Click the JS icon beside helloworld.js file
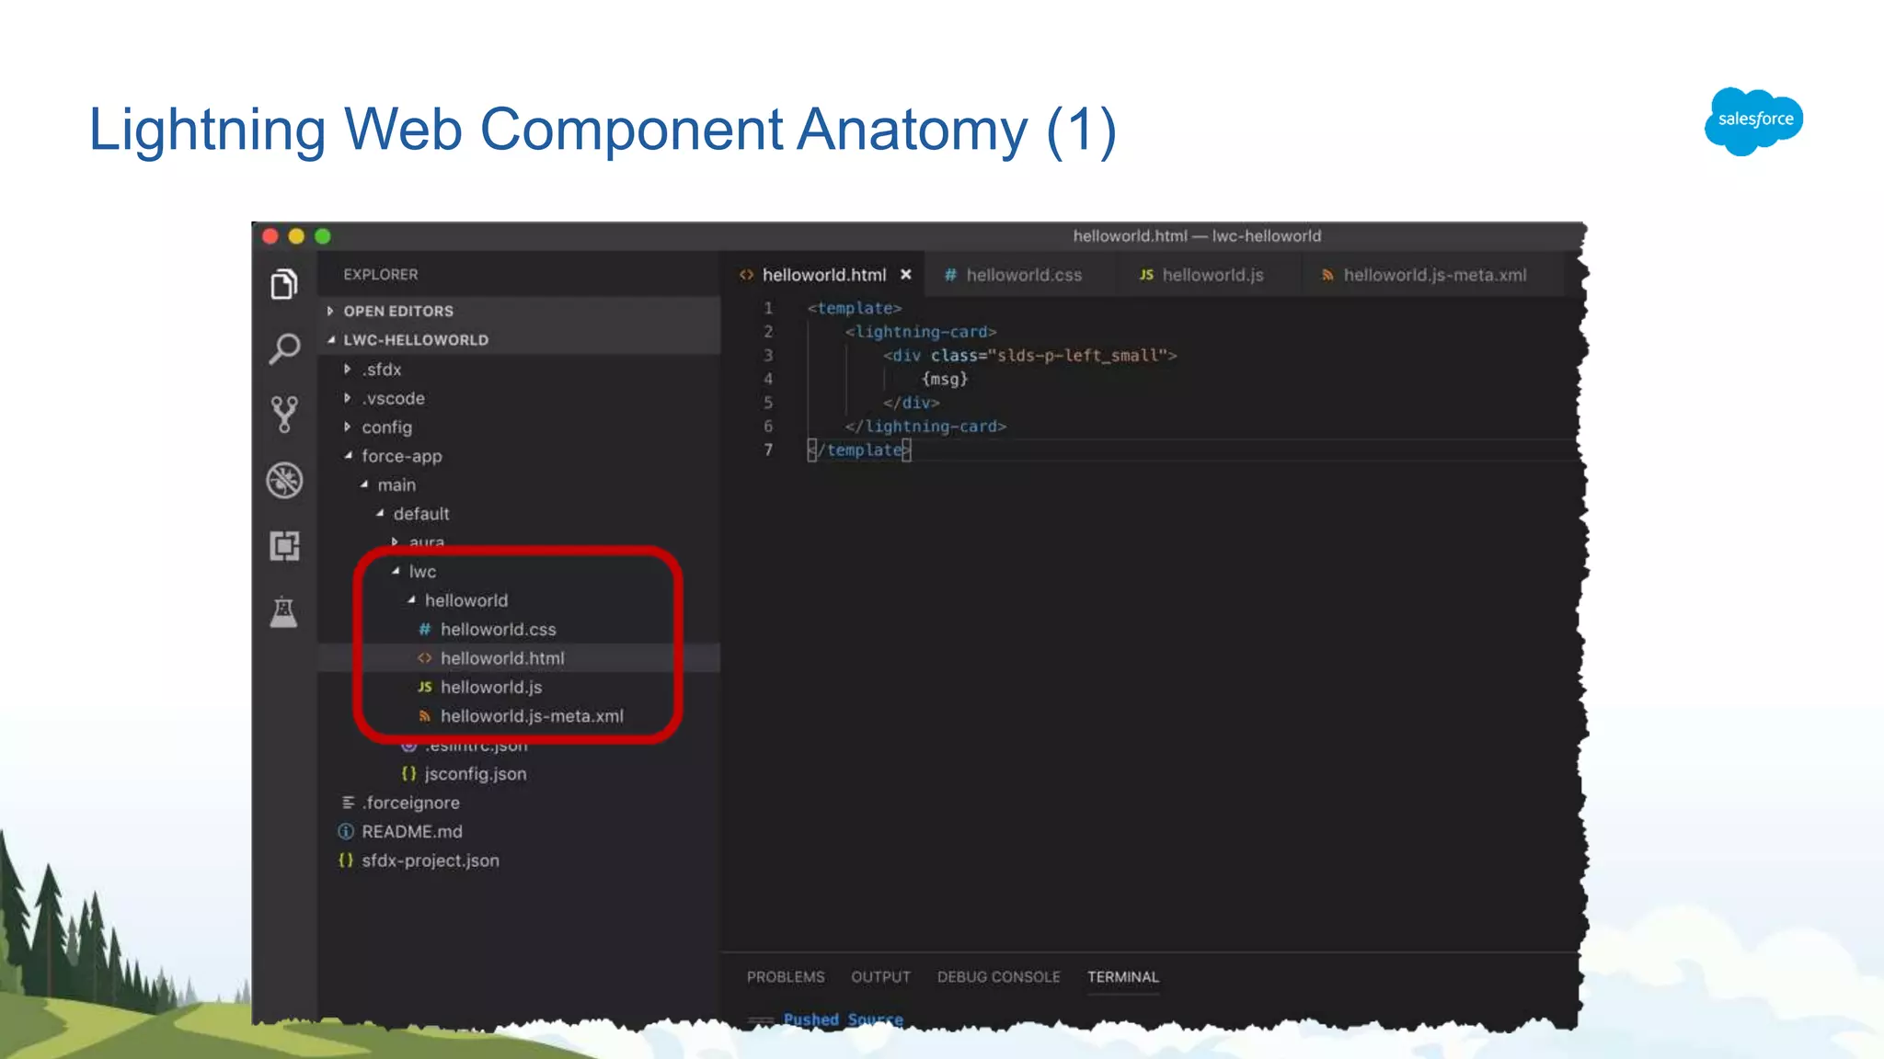1884x1059 pixels. click(424, 687)
